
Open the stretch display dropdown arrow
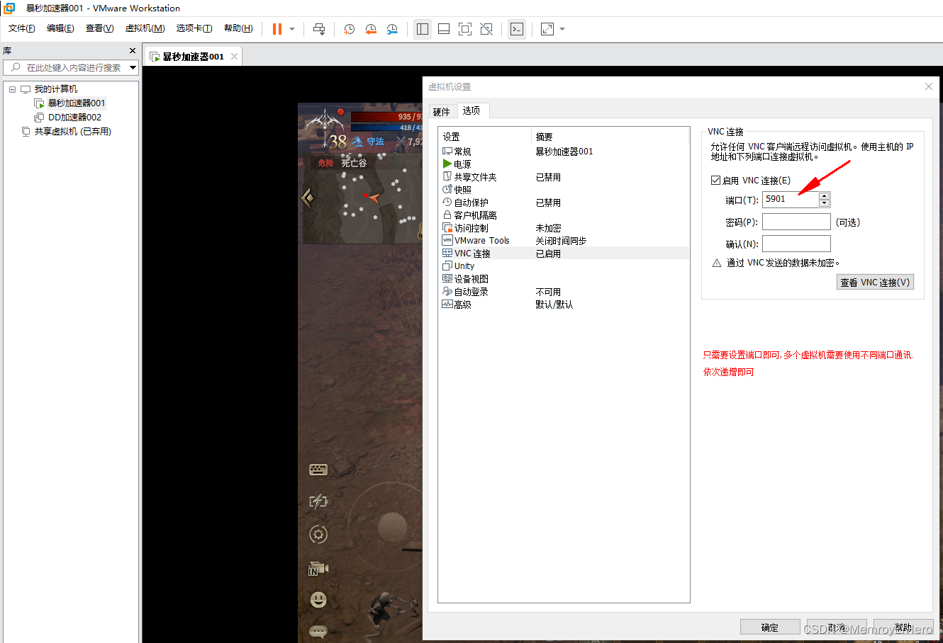coord(562,29)
